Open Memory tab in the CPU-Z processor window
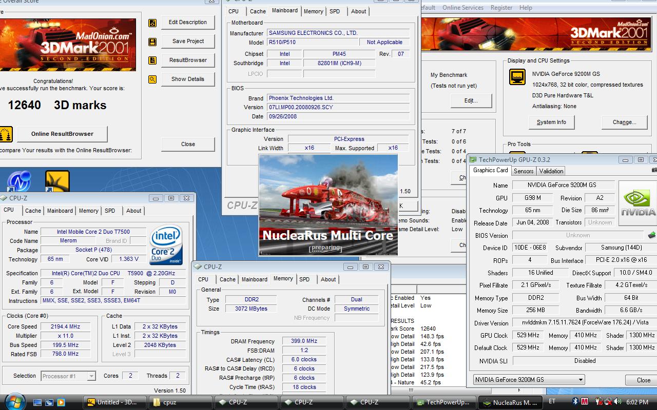This screenshot has height=410, width=657. (x=88, y=211)
